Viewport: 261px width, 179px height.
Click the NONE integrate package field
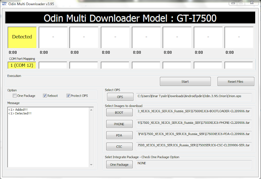(194, 164)
